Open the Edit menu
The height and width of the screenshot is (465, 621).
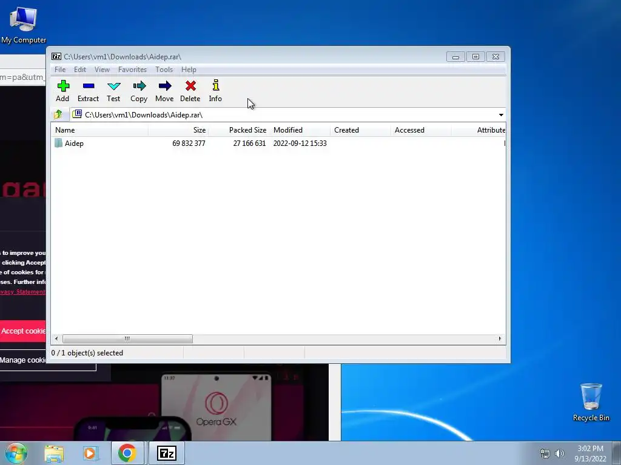tap(80, 70)
